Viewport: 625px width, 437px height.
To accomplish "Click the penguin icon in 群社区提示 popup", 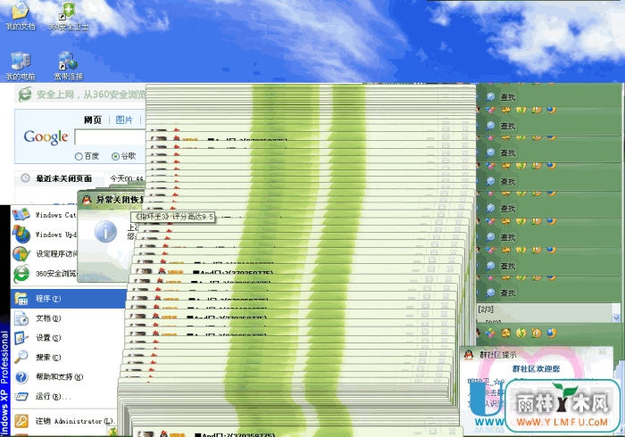I will [x=469, y=354].
